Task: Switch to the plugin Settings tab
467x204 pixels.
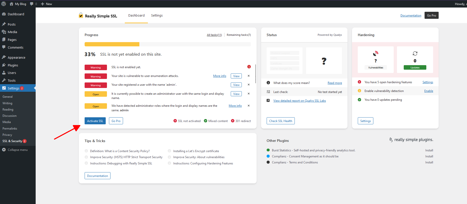Action: tap(157, 16)
